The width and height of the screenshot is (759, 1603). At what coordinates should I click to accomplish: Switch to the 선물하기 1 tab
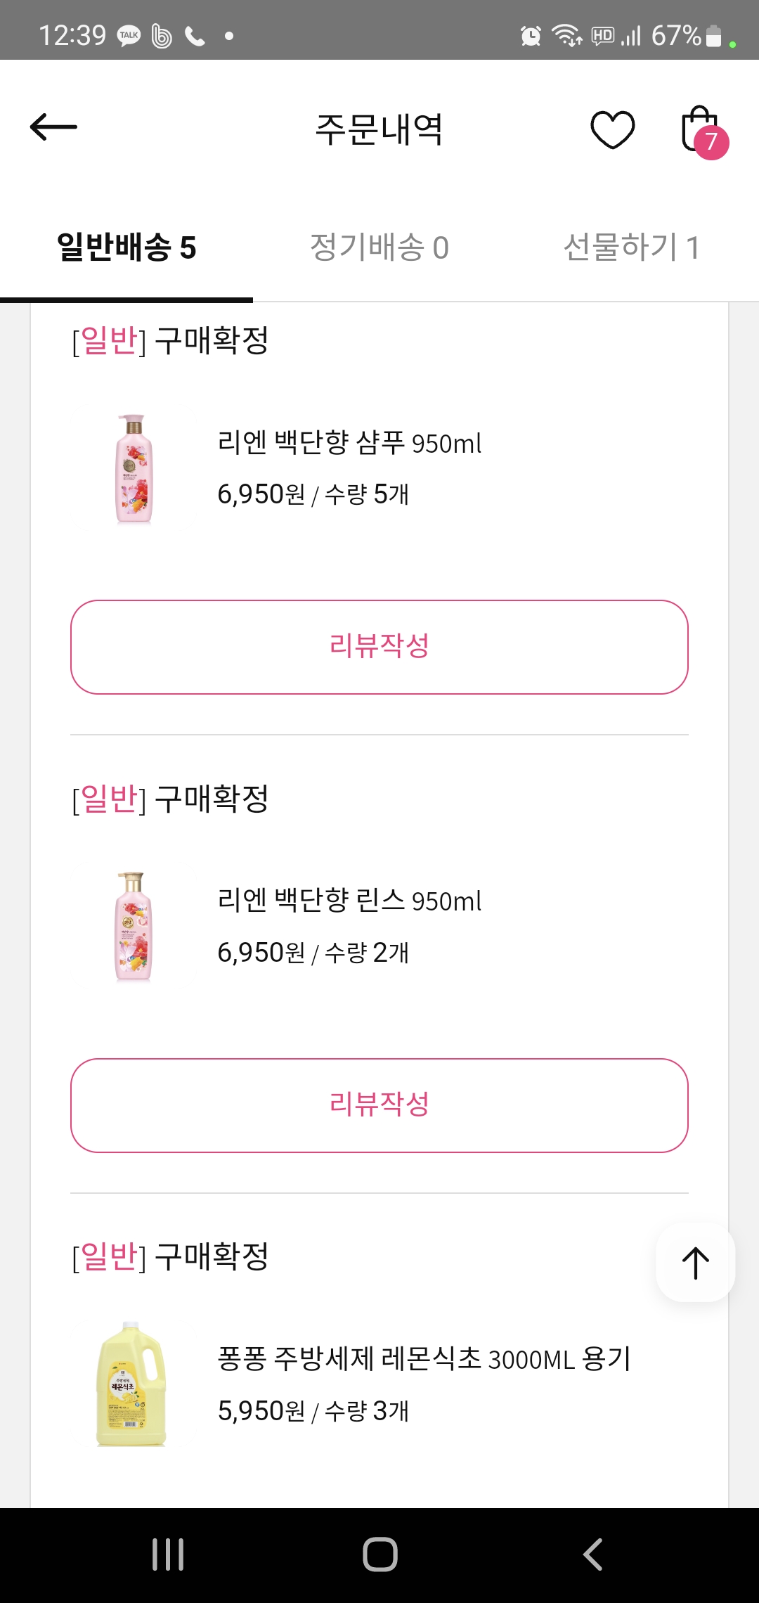(631, 247)
